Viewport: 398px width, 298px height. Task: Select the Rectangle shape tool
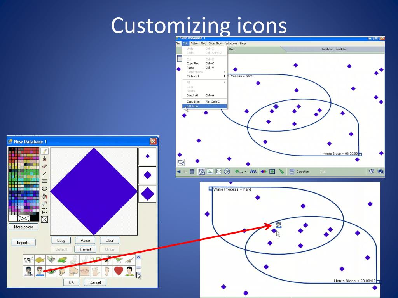point(44,181)
